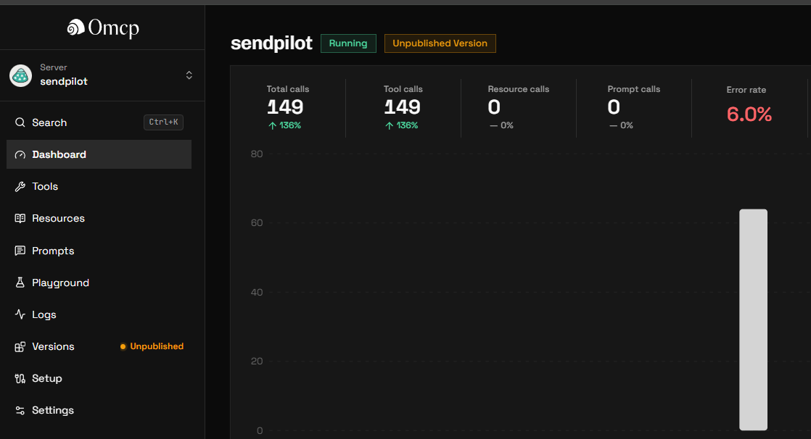Click the Error rate label

click(x=746, y=90)
